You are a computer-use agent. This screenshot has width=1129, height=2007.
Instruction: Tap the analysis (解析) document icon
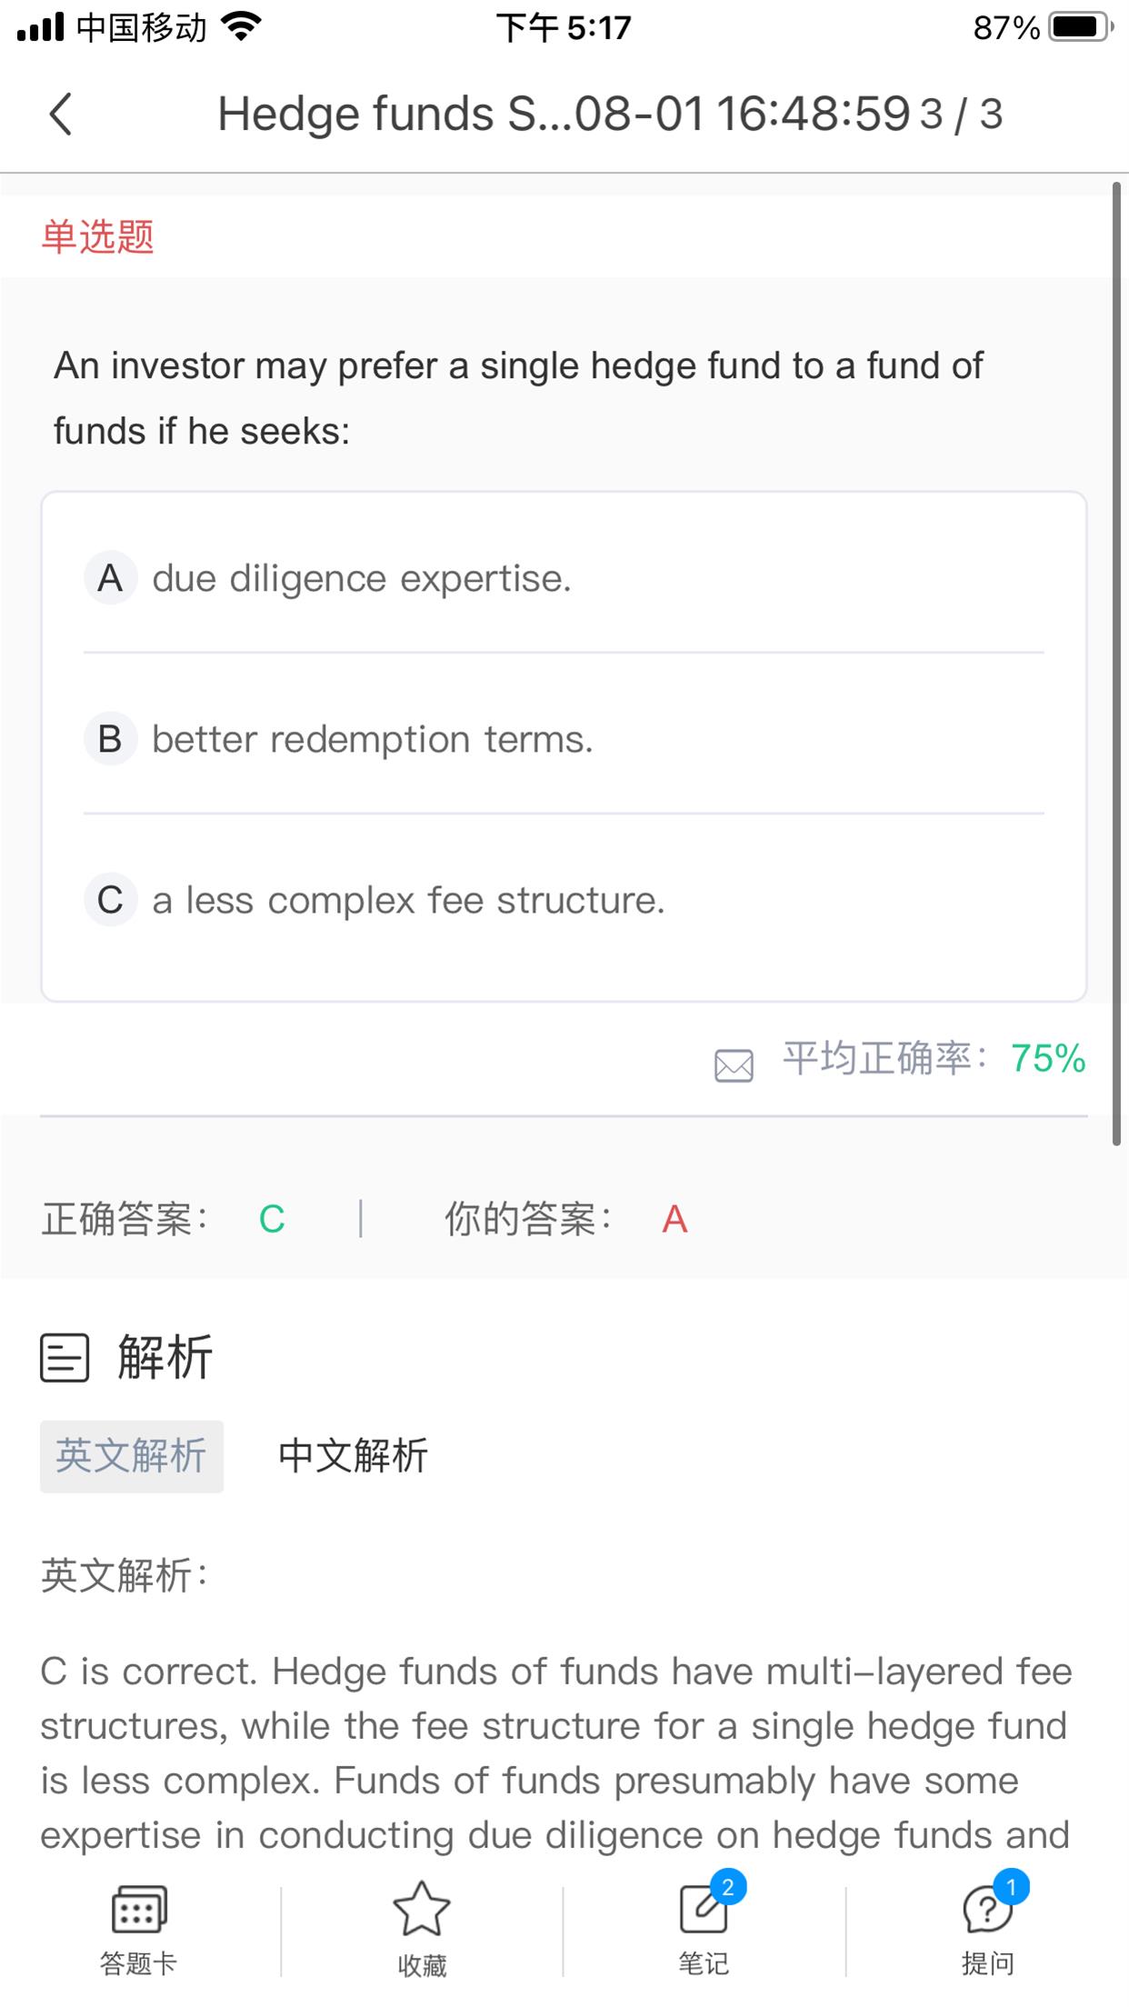click(65, 1358)
